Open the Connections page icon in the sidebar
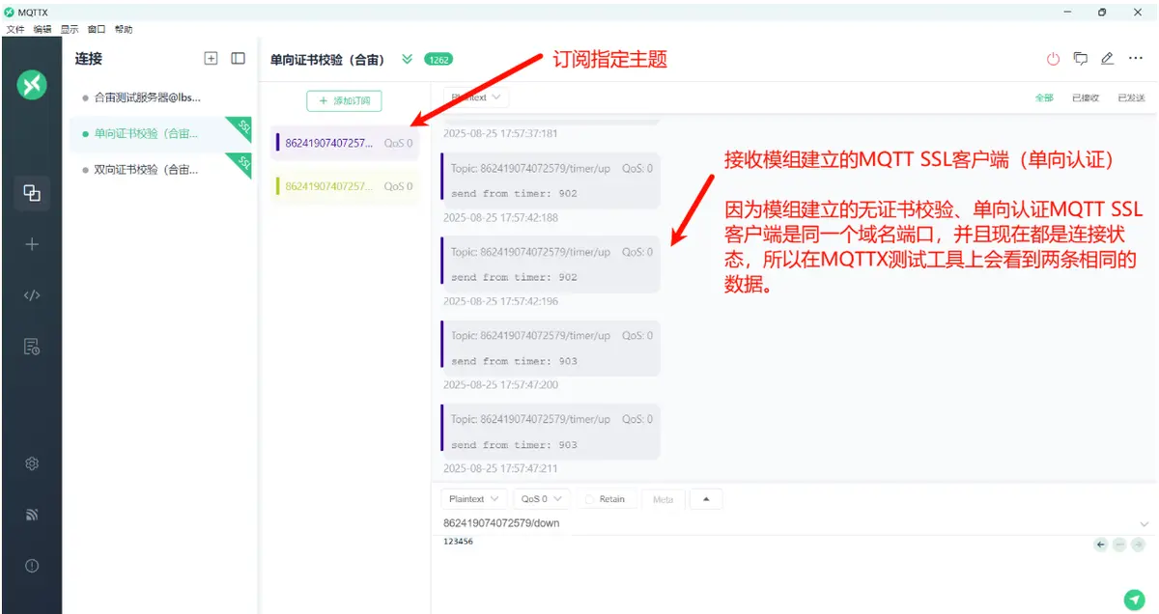 point(32,192)
